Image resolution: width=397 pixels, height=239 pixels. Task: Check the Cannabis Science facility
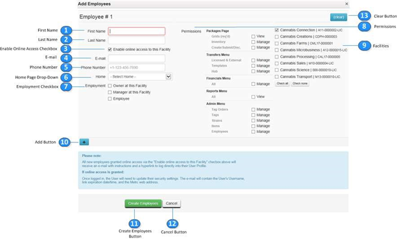pyautogui.click(x=277, y=70)
